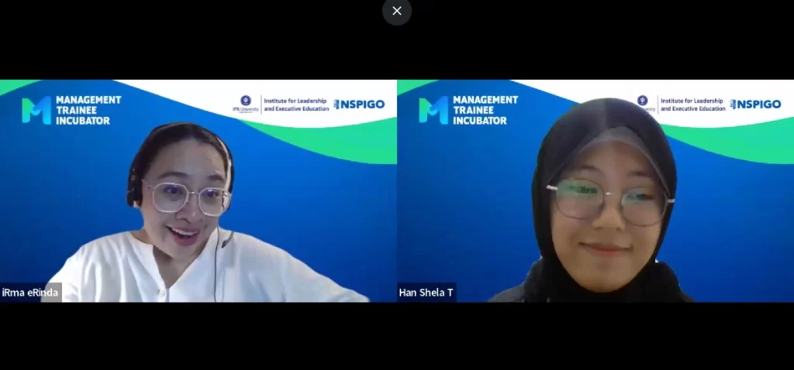Click the 'iRma eRinda' name label
Screen dimensions: 794x370
coord(30,293)
